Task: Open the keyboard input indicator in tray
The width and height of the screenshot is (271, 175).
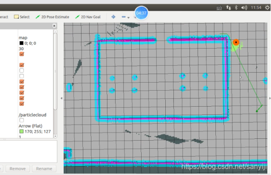Action: 219,8
